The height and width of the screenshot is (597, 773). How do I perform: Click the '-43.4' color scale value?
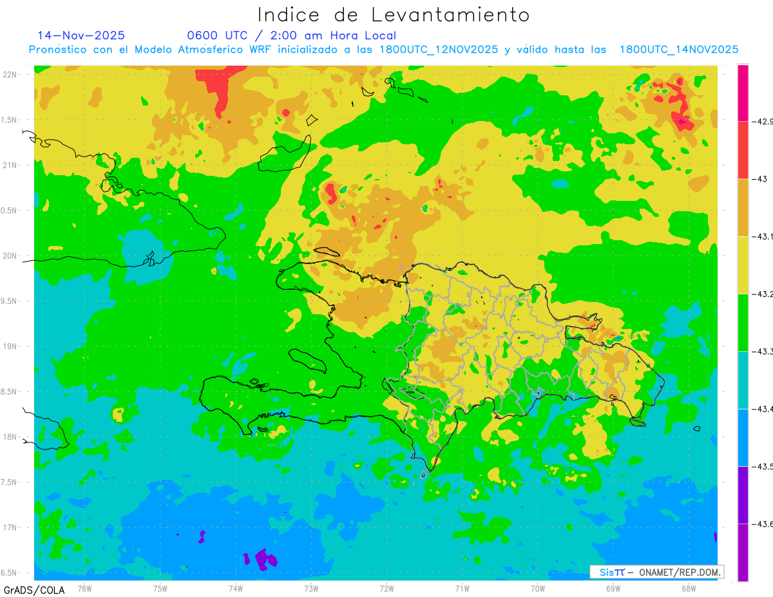tap(762, 409)
